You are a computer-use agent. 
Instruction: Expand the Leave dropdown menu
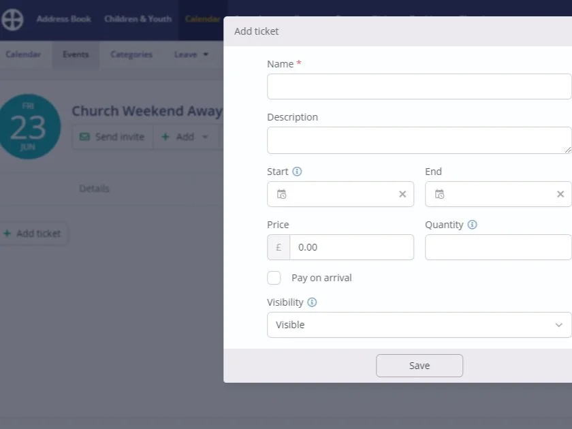(191, 54)
